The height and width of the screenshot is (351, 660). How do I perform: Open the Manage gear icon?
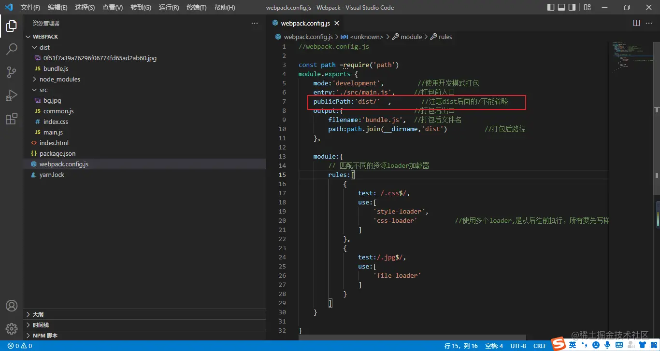tap(12, 329)
